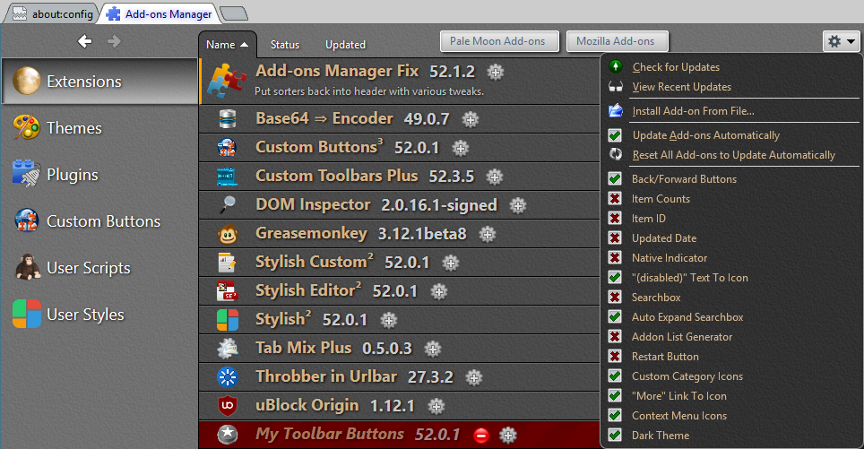Disable the Dark Theme checkbox

coord(615,436)
